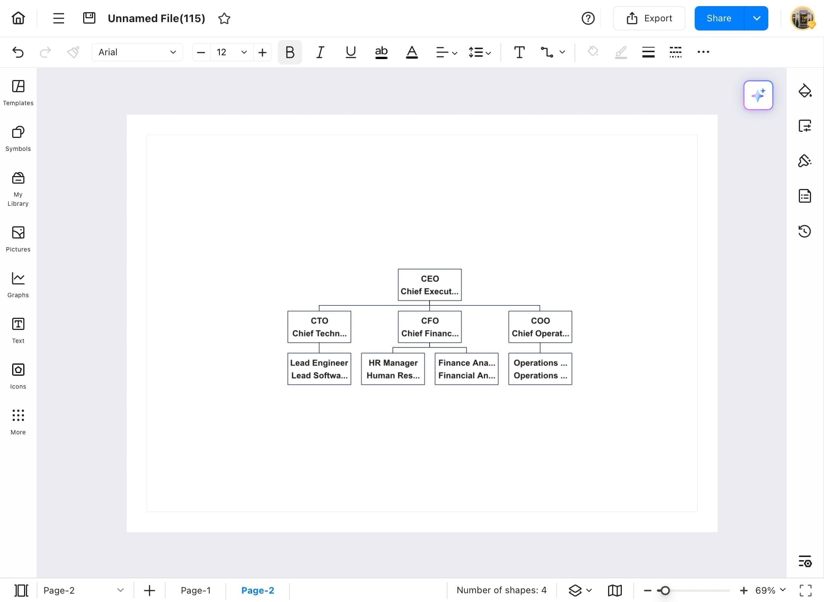Open the AI assistant sparkle button

coord(758,95)
